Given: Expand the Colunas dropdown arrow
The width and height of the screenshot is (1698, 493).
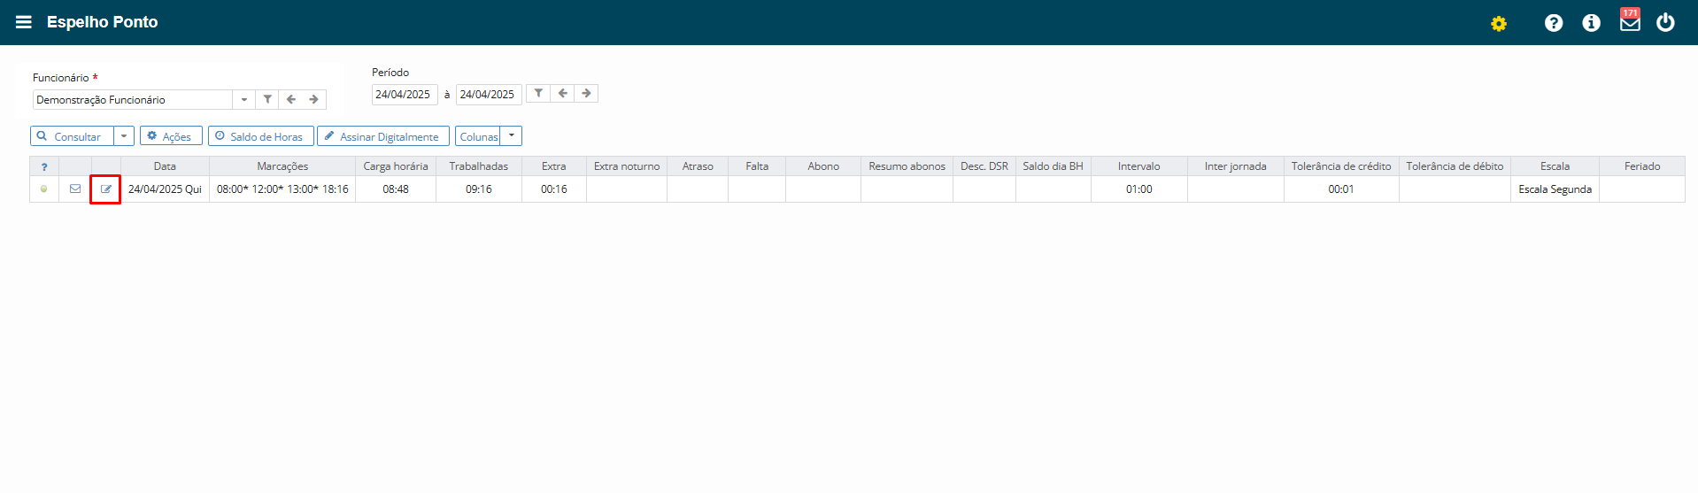Looking at the screenshot, I should (x=511, y=136).
